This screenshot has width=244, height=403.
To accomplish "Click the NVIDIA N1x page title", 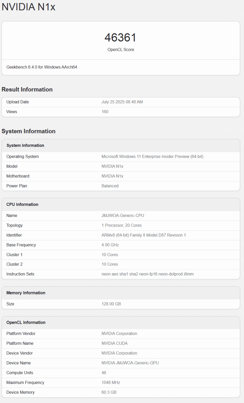I will pyautogui.click(x=29, y=7).
